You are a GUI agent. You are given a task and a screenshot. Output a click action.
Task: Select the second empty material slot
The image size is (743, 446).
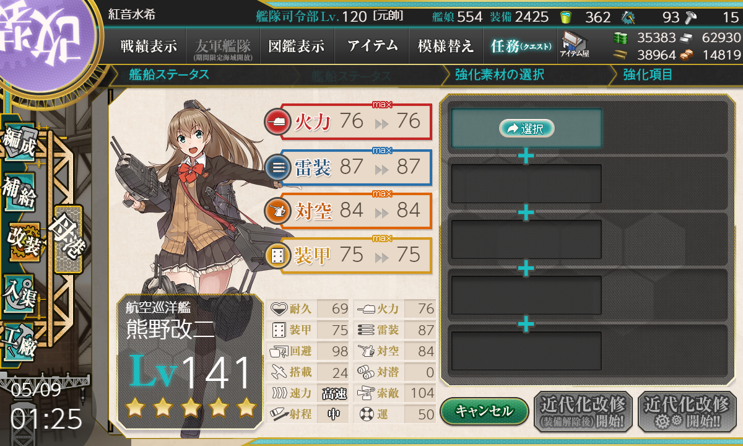(x=526, y=184)
